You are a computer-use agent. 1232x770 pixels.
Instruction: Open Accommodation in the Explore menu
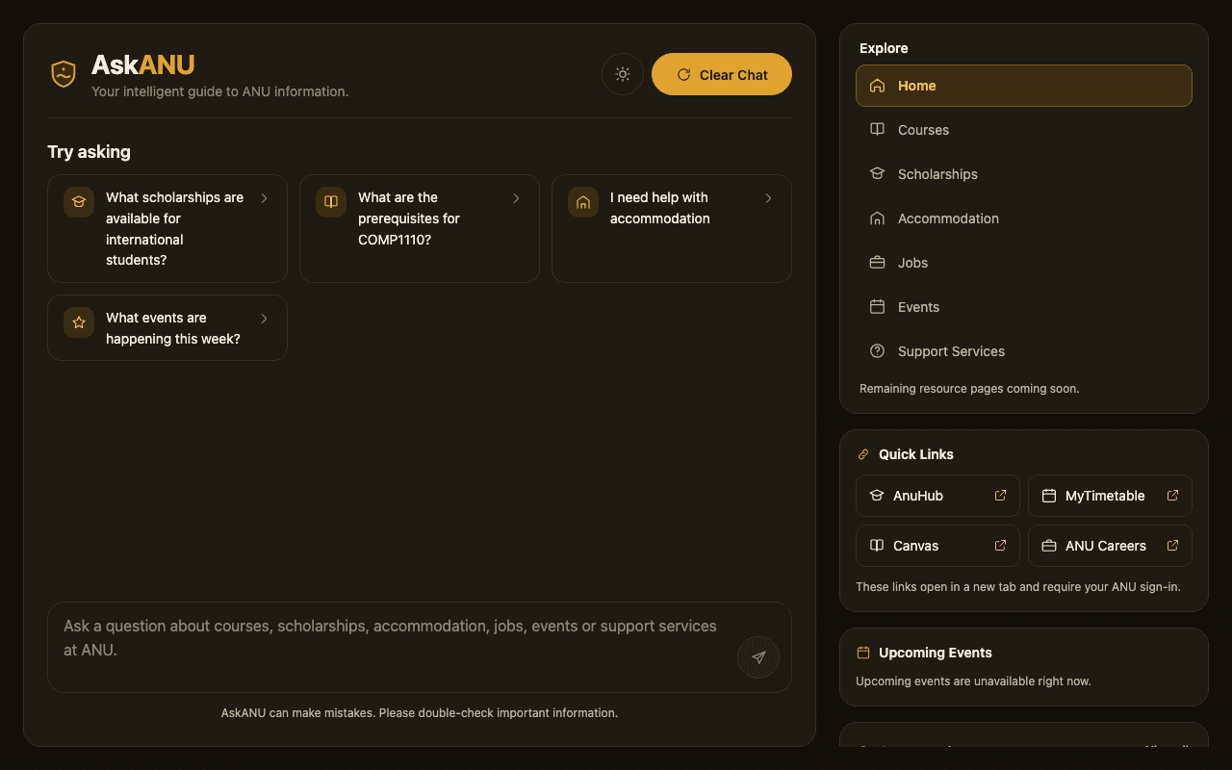1024,218
